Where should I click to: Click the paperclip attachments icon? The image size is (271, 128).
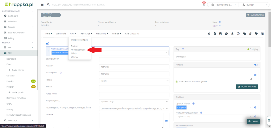tap(250, 34)
